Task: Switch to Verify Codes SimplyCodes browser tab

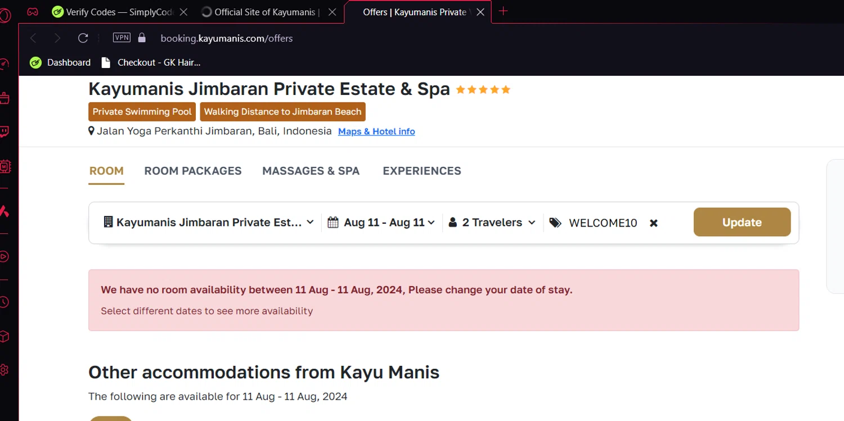Action: pos(118,12)
